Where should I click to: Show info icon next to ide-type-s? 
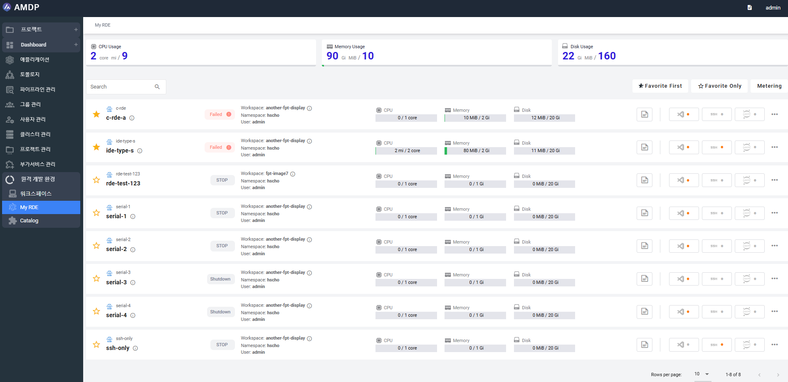pyautogui.click(x=140, y=151)
